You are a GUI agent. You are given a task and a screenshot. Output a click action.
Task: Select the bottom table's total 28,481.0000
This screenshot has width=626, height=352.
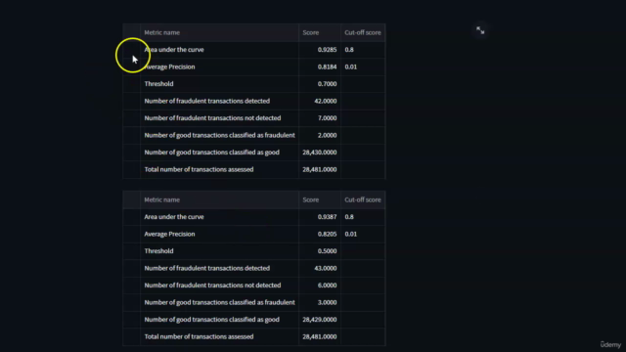coord(320,336)
